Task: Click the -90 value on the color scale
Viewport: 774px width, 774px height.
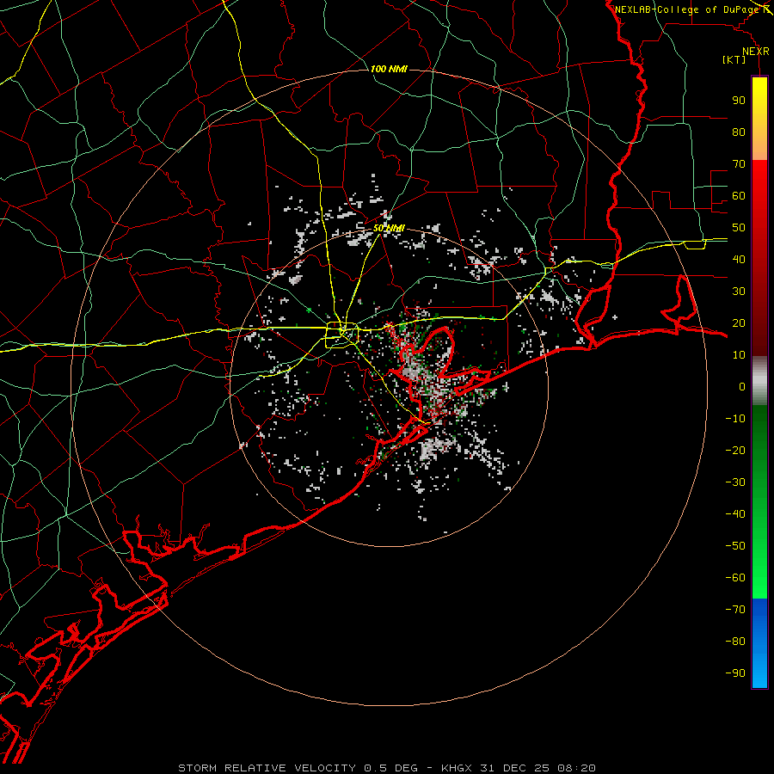Action: point(735,673)
